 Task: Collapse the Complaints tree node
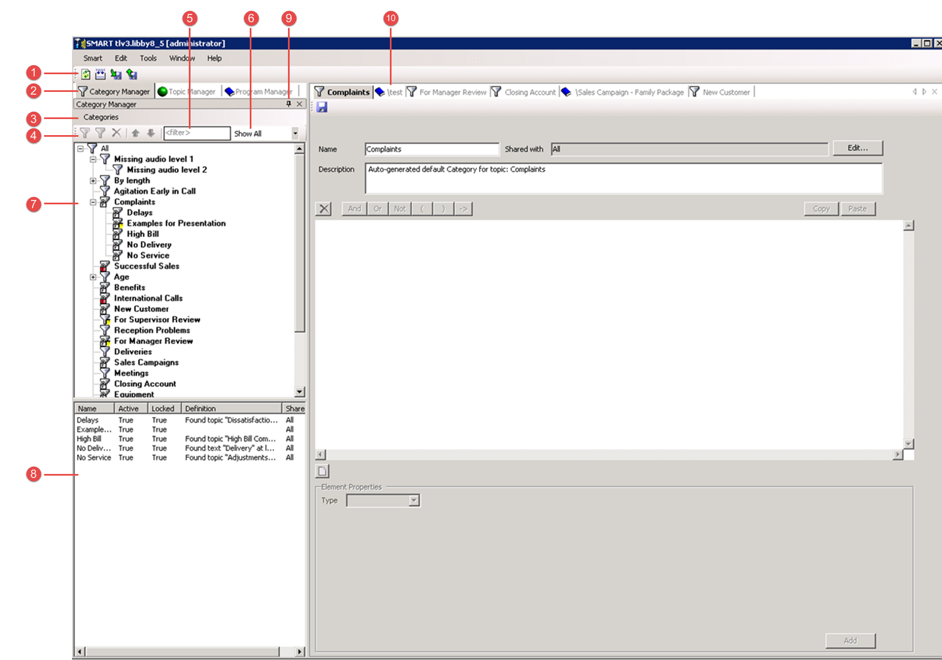(93, 202)
